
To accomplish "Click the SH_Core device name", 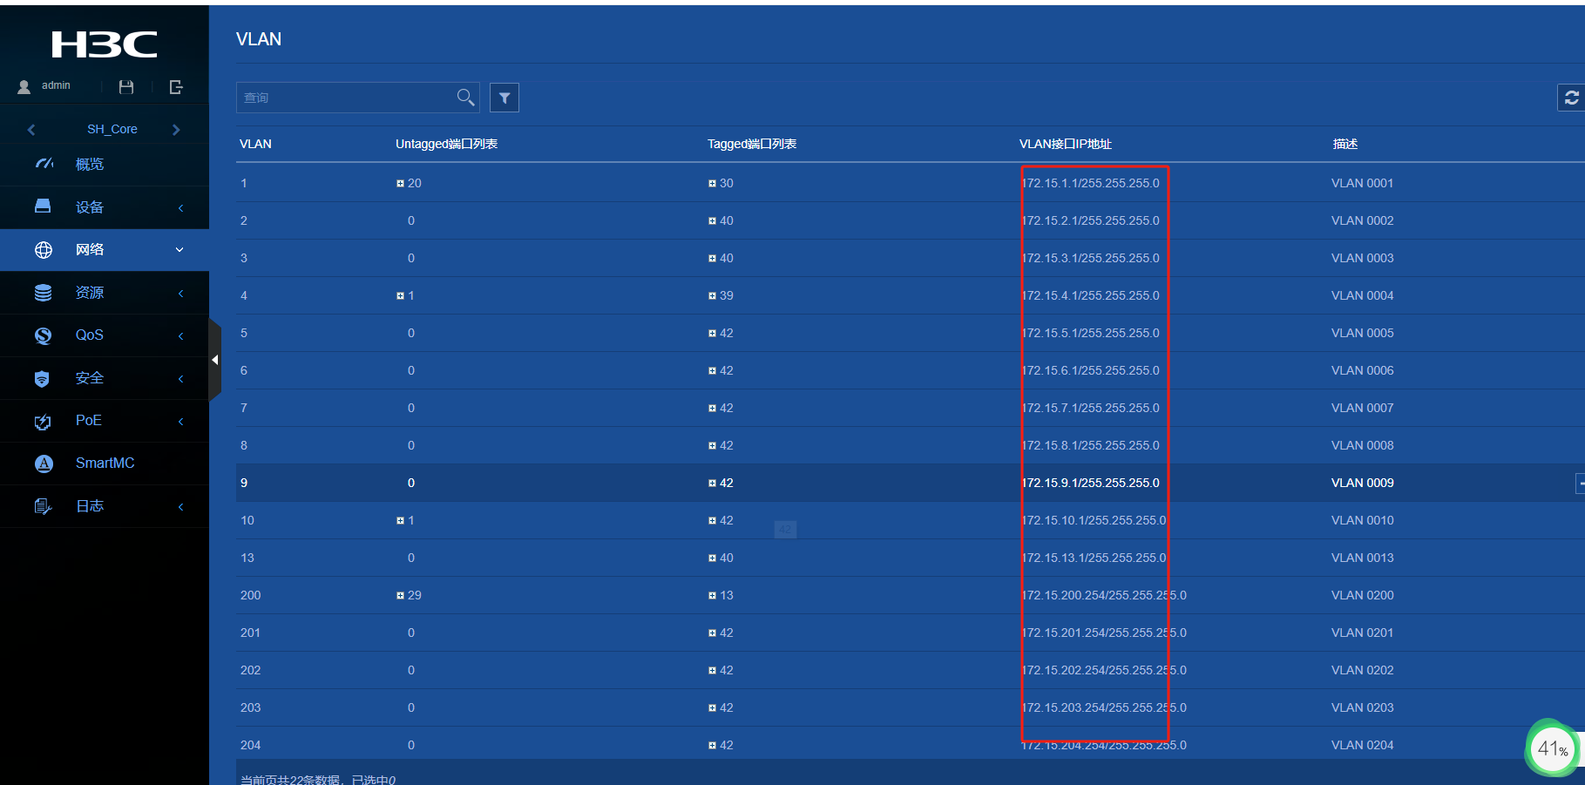I will coord(112,129).
